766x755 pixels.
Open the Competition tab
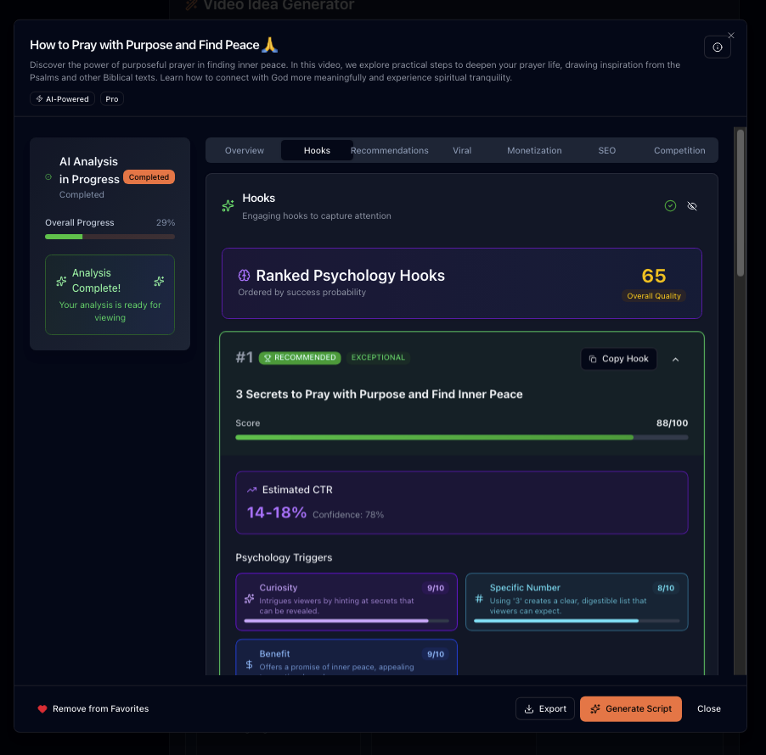(x=679, y=150)
